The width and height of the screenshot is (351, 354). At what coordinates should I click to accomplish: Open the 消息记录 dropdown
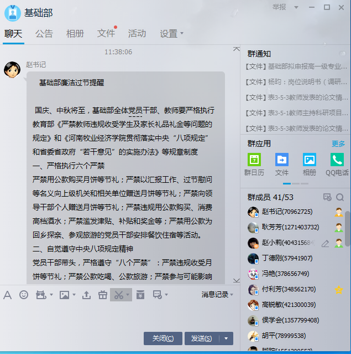(217, 295)
